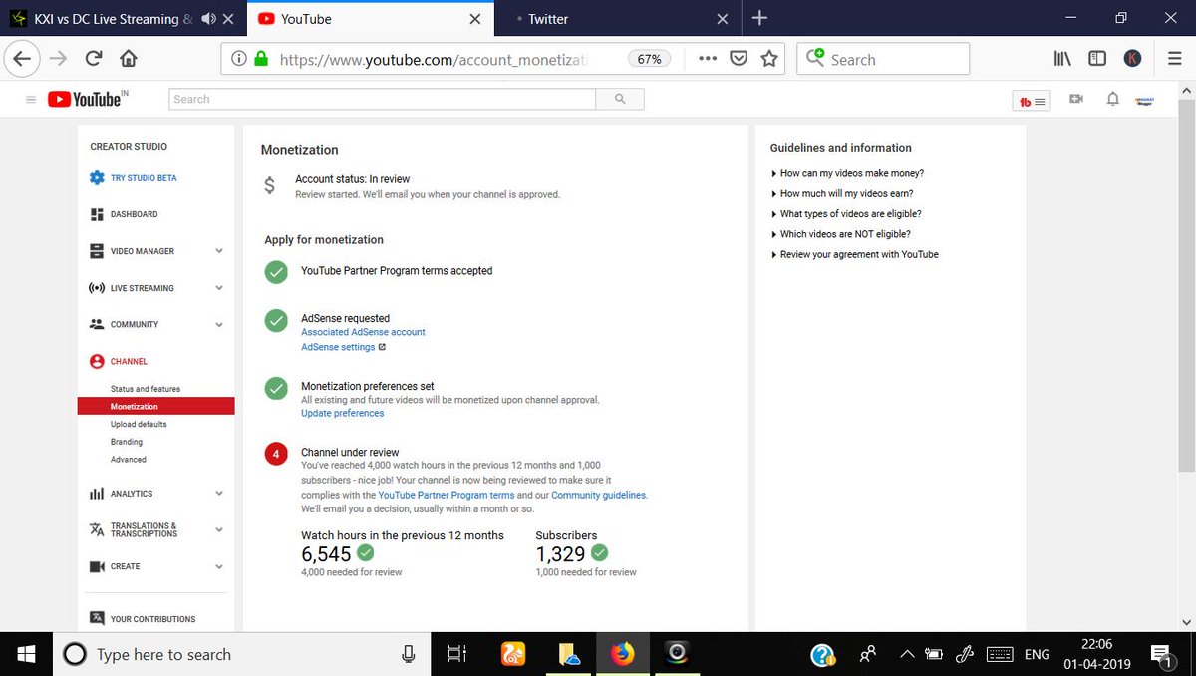The width and height of the screenshot is (1196, 676).
Task: Focus the YouTube search field
Action: (383, 99)
